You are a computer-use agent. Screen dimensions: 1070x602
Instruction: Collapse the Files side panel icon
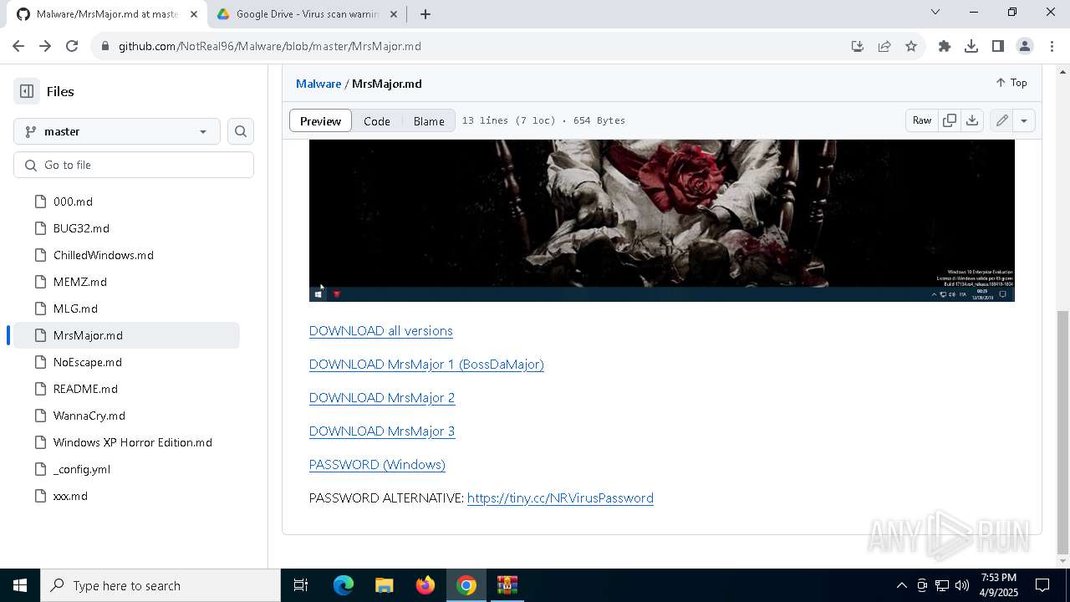coord(27,91)
